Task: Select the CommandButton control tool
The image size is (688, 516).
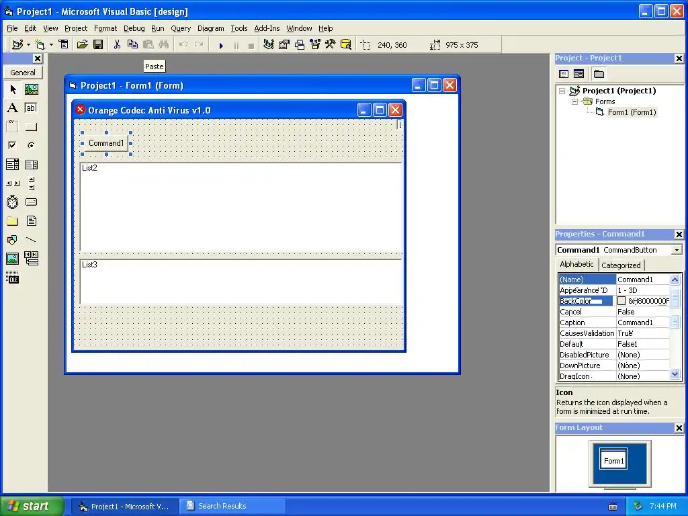Action: tap(31, 127)
